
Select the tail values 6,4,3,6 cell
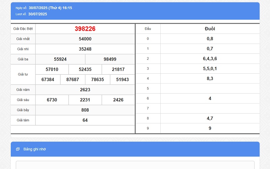210,58
